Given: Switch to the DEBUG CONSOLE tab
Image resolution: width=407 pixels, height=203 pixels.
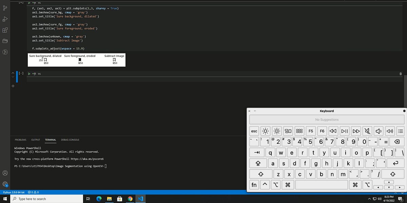Looking at the screenshot, I should pyautogui.click(x=70, y=140).
